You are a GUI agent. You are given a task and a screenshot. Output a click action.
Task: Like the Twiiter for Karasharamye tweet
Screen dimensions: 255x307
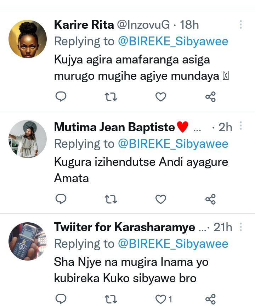[161, 299]
